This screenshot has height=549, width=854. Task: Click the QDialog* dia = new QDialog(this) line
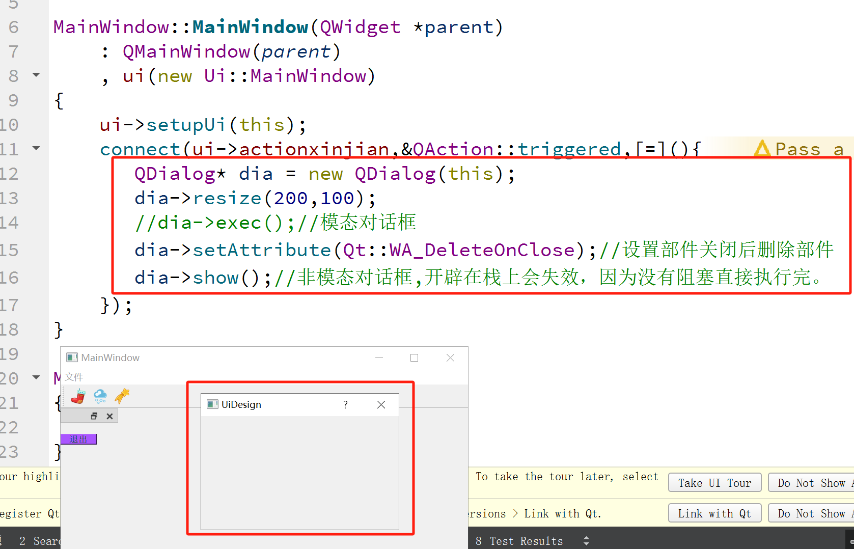click(x=325, y=174)
